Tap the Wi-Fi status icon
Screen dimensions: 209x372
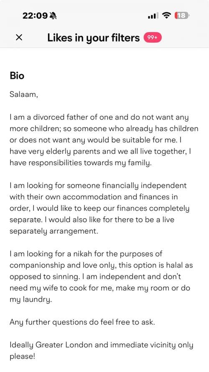click(166, 15)
